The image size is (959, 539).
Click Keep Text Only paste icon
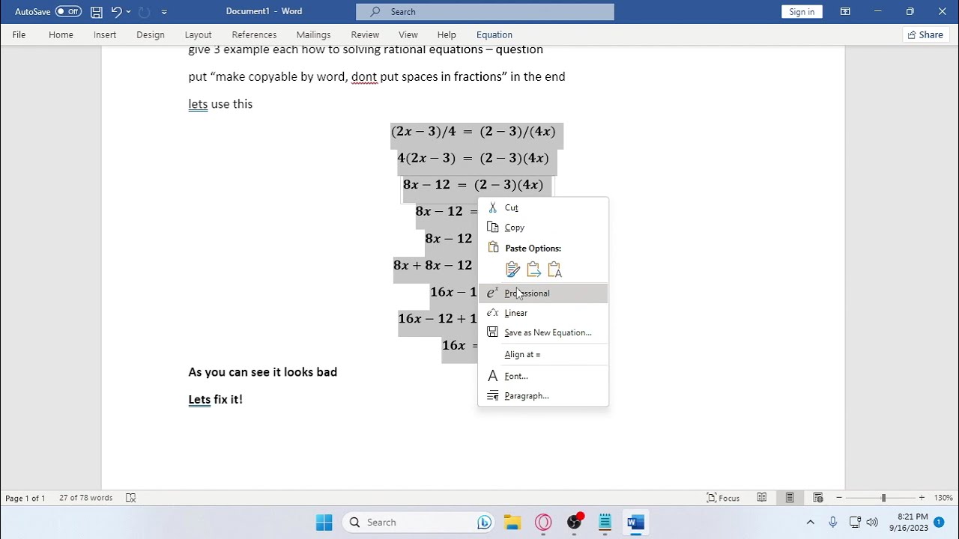coord(554,269)
